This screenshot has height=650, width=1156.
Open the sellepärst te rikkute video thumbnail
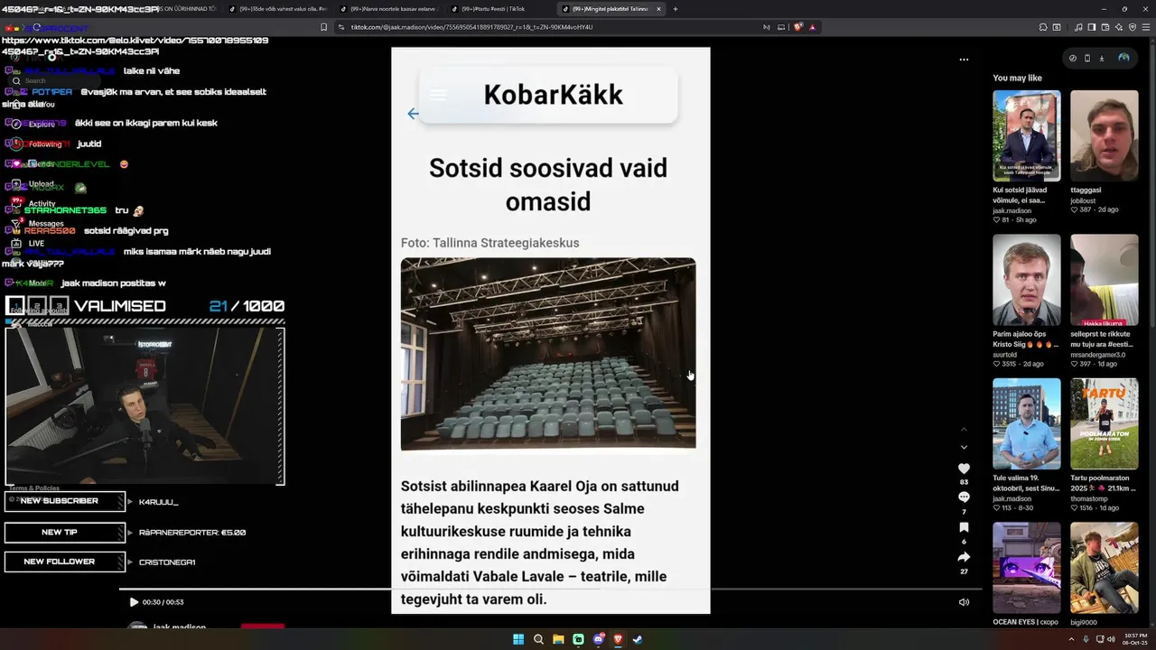point(1105,280)
